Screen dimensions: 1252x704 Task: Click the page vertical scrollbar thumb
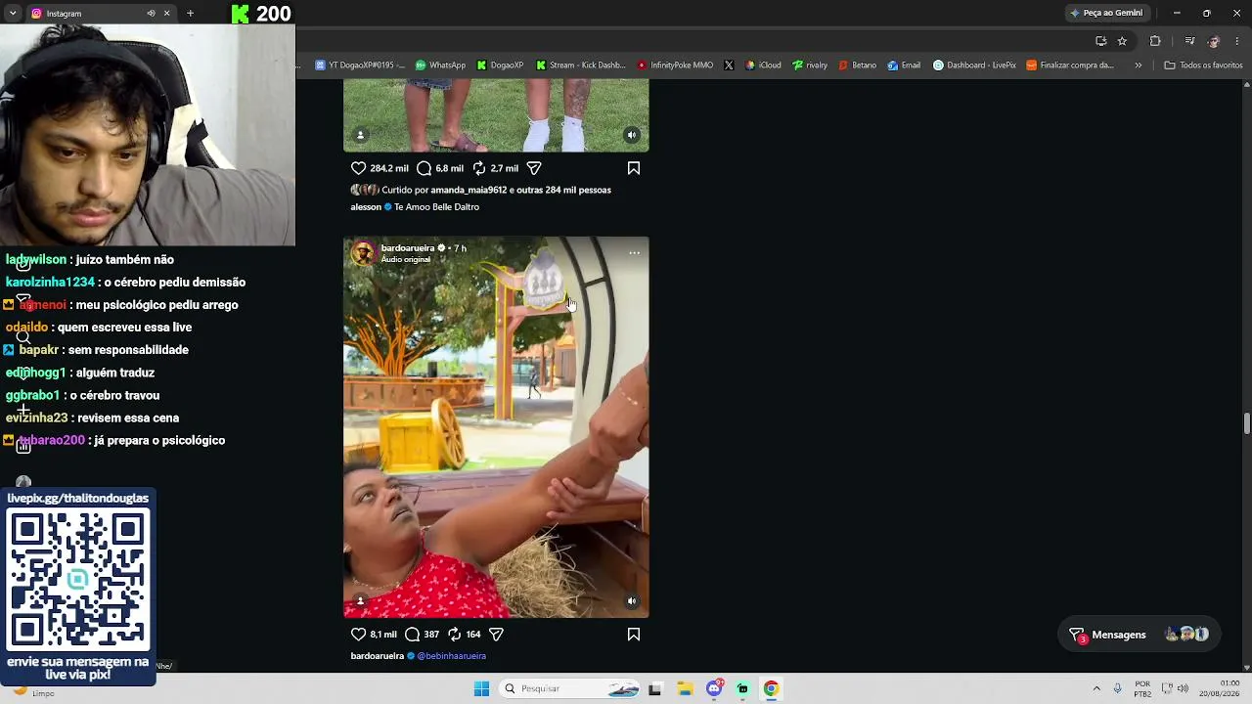coord(1246,422)
